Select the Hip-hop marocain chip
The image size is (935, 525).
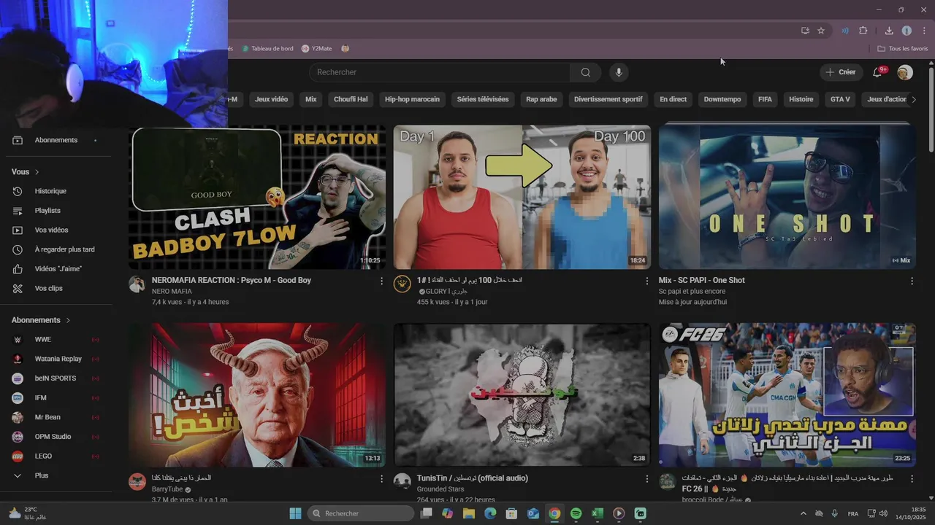pos(412,99)
